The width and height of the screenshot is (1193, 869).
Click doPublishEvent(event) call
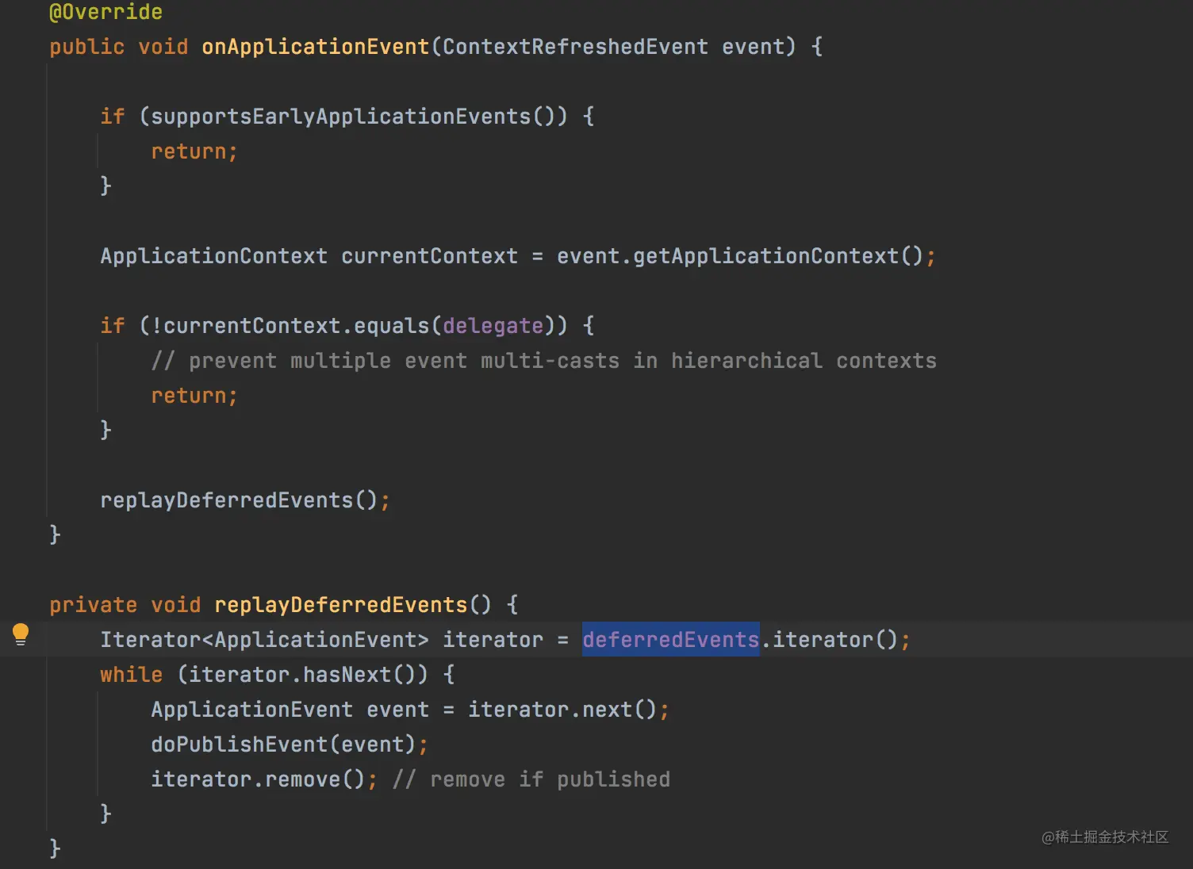pos(283,745)
